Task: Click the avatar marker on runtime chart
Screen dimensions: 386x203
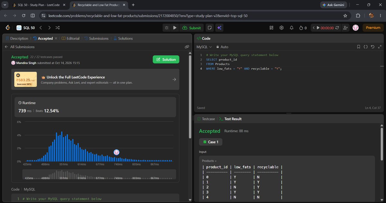Action: (x=117, y=153)
